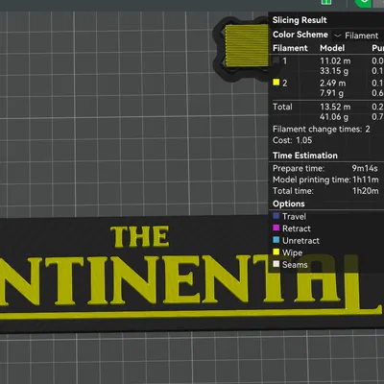
Task: Click the total 41.06 g weight
Action: click(334, 117)
